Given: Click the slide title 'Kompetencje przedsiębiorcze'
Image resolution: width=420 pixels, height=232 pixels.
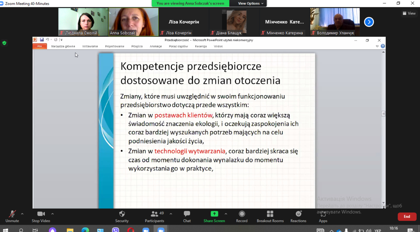Looking at the screenshot, I should coord(191,66).
